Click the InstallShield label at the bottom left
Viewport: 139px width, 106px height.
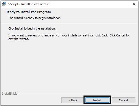click(10, 94)
